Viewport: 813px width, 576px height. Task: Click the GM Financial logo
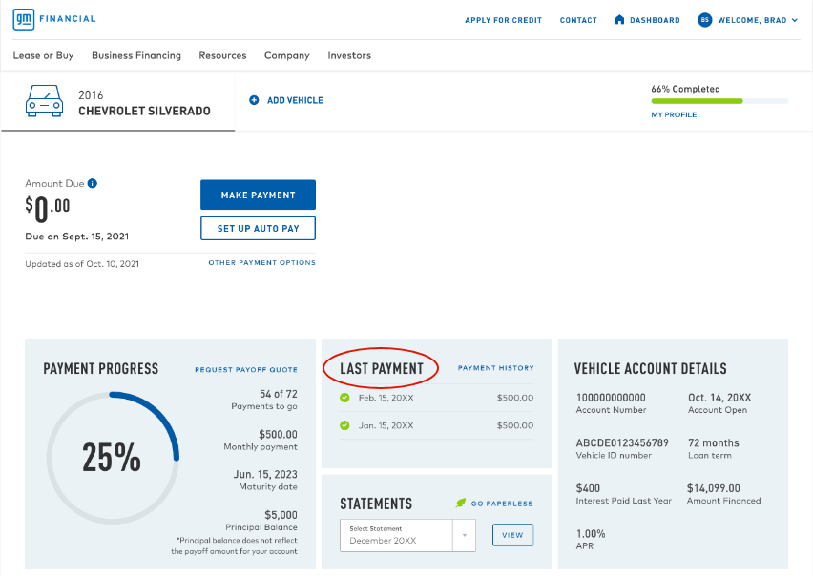54,19
